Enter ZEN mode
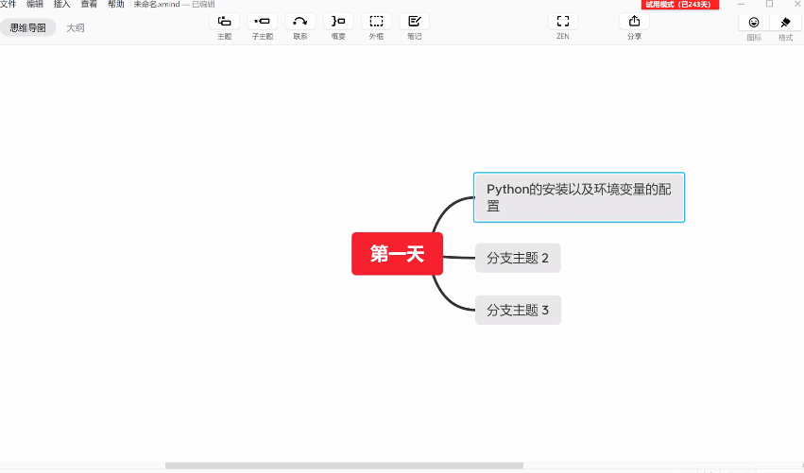The image size is (804, 473). [x=562, y=21]
